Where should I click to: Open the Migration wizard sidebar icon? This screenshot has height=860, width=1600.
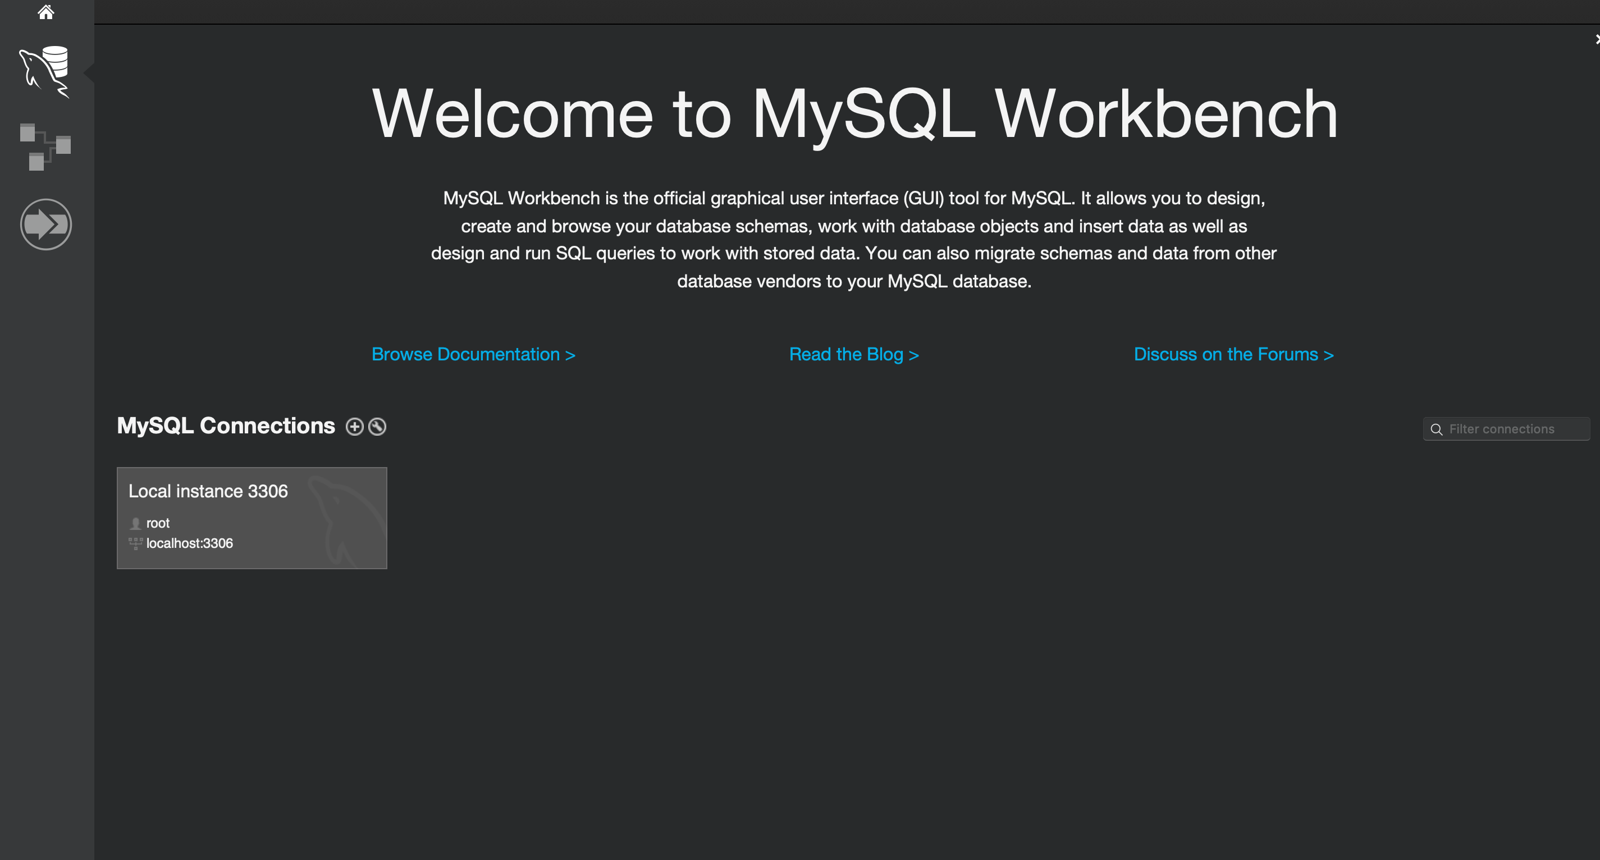coord(46,224)
